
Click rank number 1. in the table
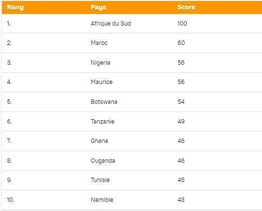click(9, 23)
